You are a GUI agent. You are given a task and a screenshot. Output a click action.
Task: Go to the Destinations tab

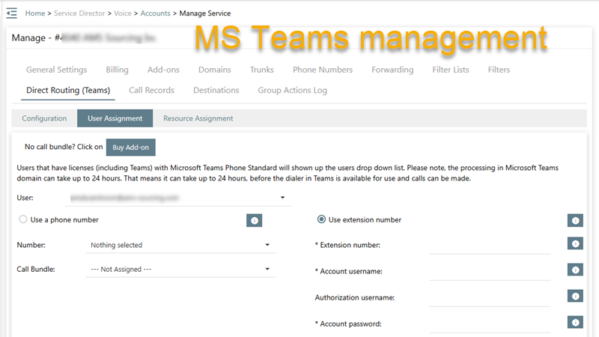coord(216,90)
